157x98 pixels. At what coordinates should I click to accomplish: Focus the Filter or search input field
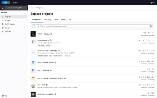pos(94,26)
